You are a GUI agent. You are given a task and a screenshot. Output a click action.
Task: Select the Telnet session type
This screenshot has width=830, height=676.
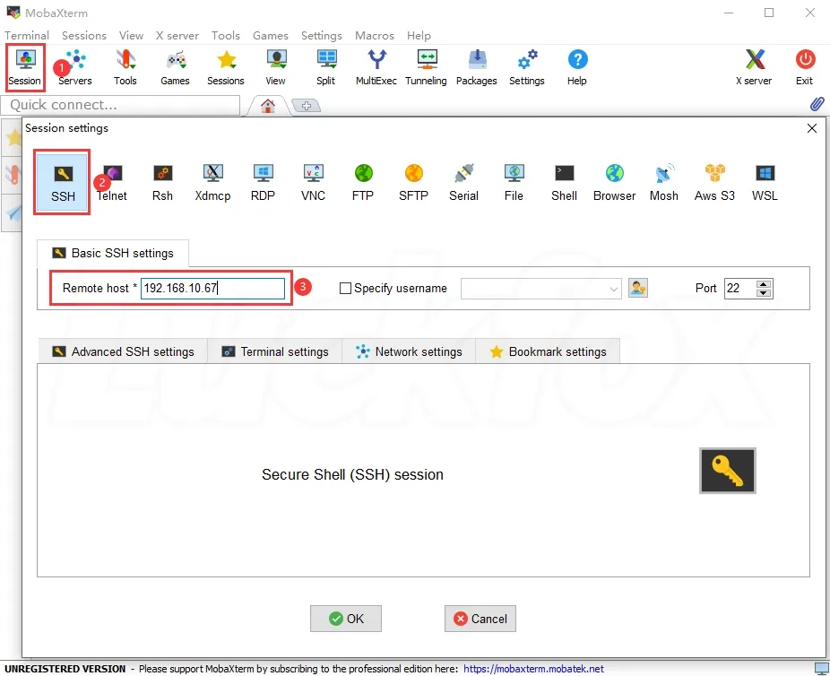112,183
